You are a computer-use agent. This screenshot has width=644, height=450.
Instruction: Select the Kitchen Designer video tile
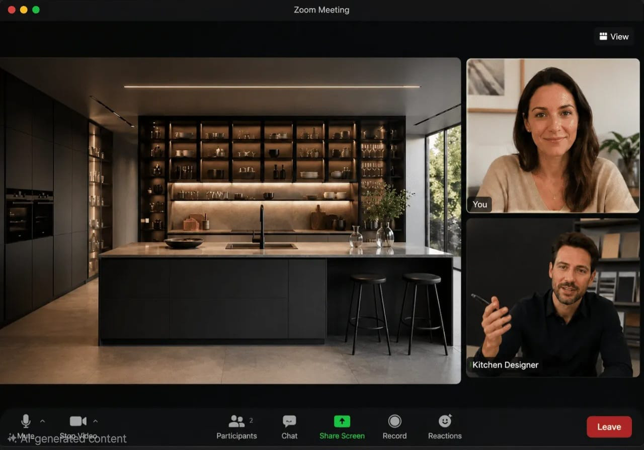click(553, 298)
